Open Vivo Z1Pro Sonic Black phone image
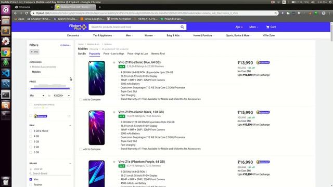Screen dimensions: 333x187 [x=97, y=128]
